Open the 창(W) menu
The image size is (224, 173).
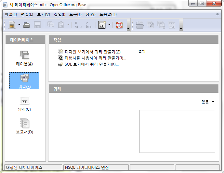coord(90,14)
